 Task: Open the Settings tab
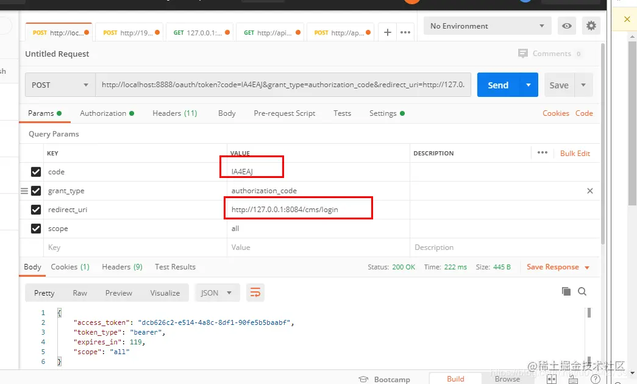pos(386,113)
